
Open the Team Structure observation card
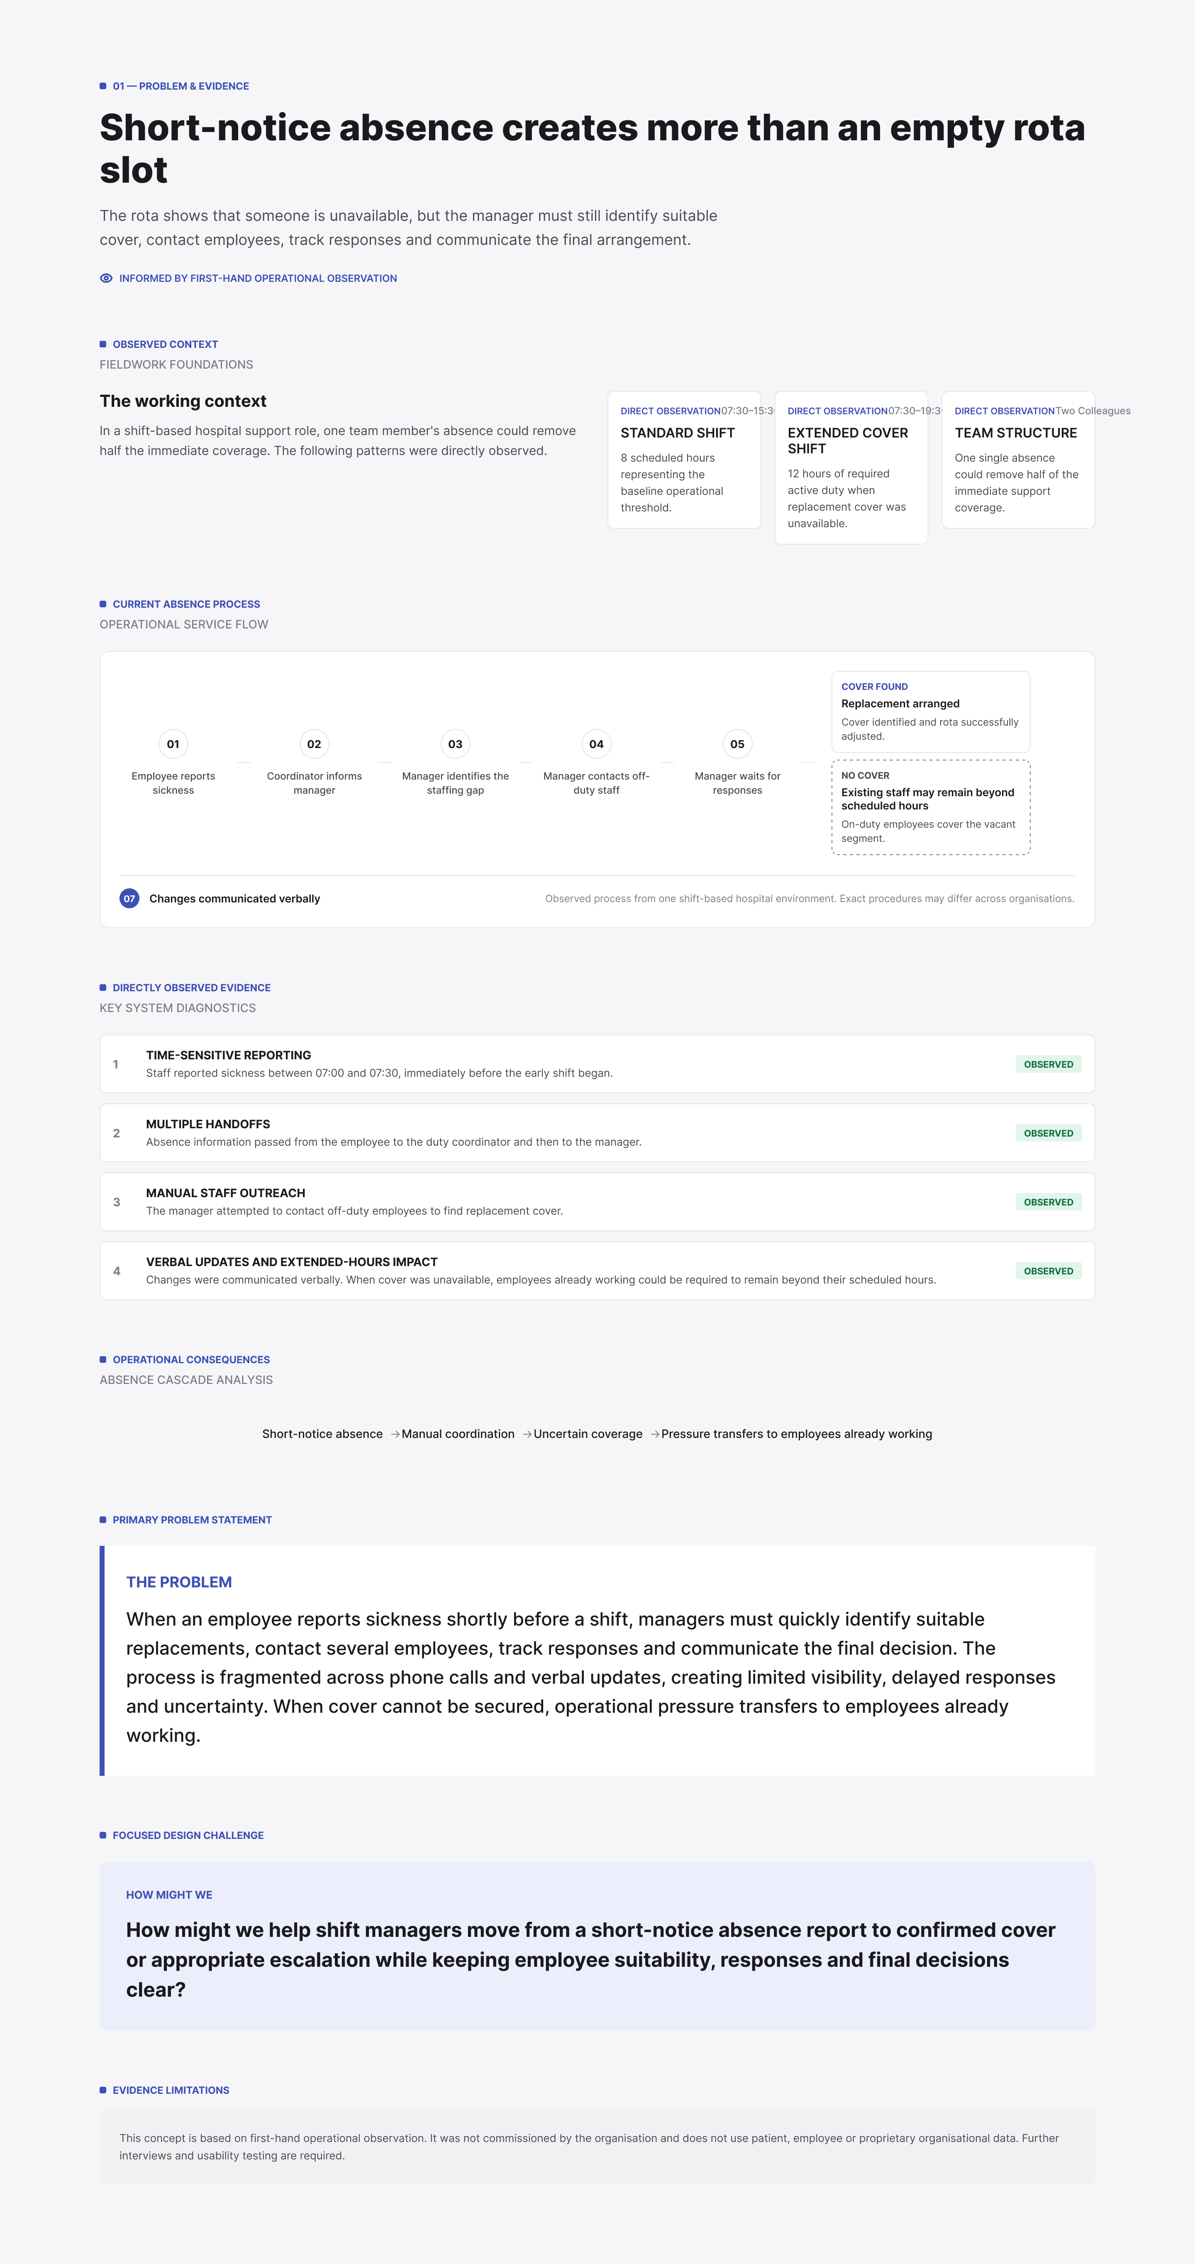pos(1018,460)
